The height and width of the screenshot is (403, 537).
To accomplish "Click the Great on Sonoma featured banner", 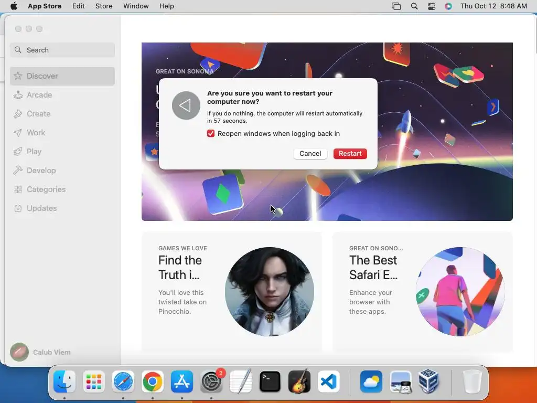I will pyautogui.click(x=327, y=195).
